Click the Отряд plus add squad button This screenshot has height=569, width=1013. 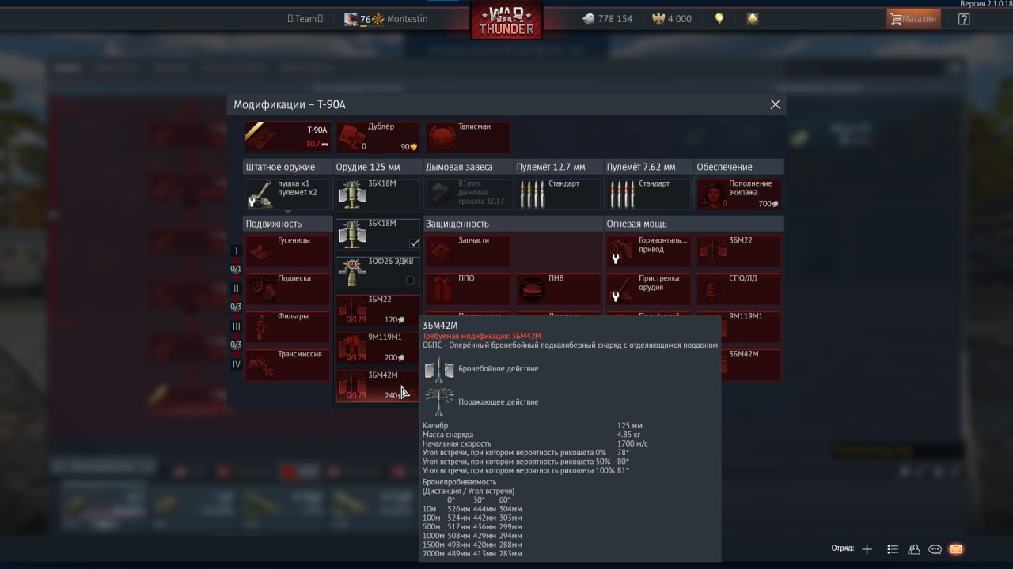pyautogui.click(x=867, y=548)
